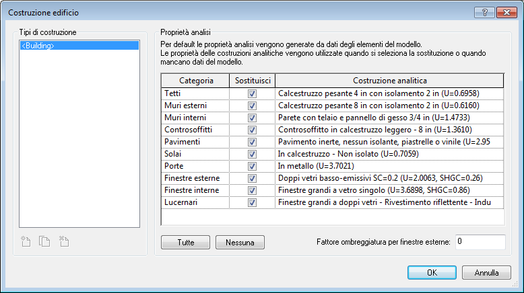
Task: Toggle the Lucernari override checkbox
Action: click(252, 202)
